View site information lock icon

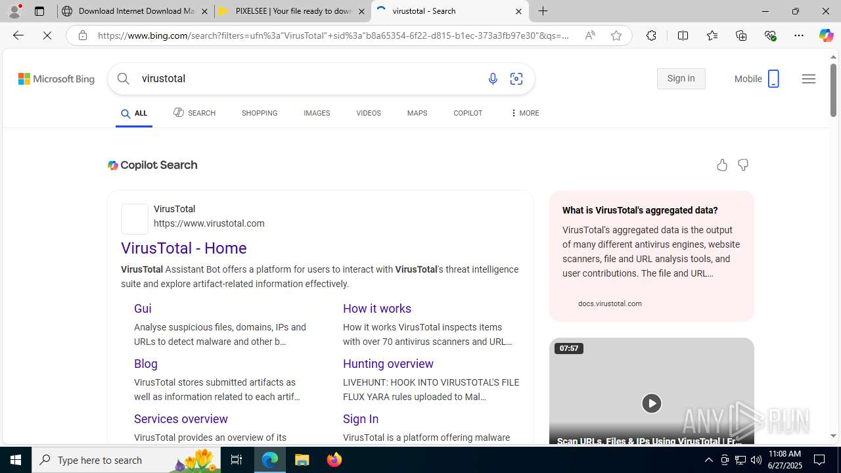tap(82, 35)
